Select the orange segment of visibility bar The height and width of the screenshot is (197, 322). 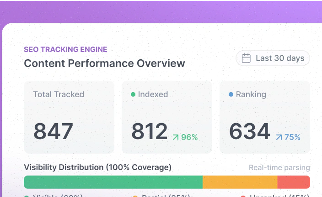(x=240, y=182)
